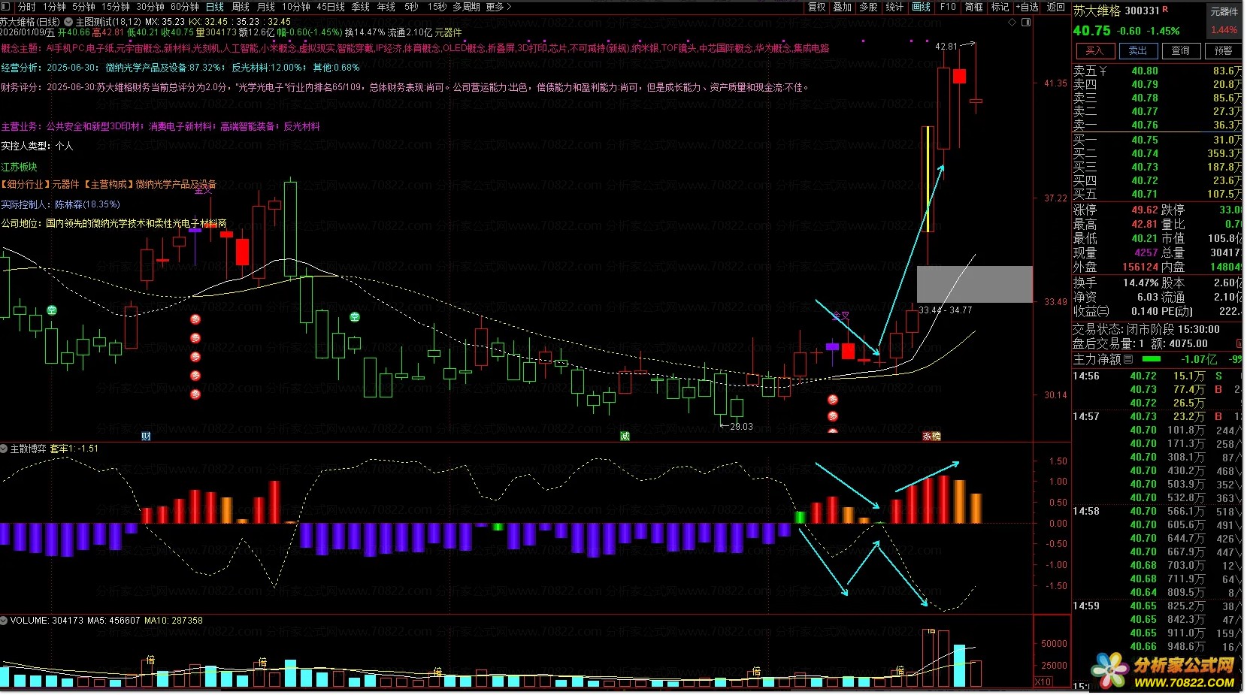Click the 叠加 overlay button
This screenshot has width=1247, height=695.
tap(843, 7)
